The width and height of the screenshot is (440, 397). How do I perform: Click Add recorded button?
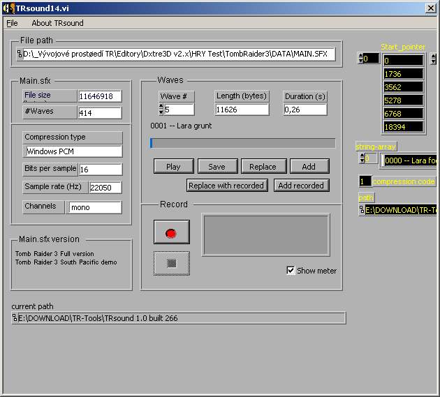coord(302,186)
